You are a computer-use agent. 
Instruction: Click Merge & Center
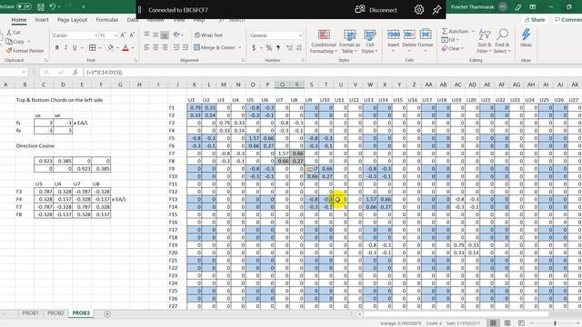tap(215, 47)
